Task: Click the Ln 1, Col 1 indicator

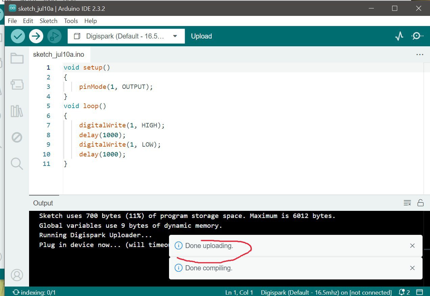Action: pos(239,292)
